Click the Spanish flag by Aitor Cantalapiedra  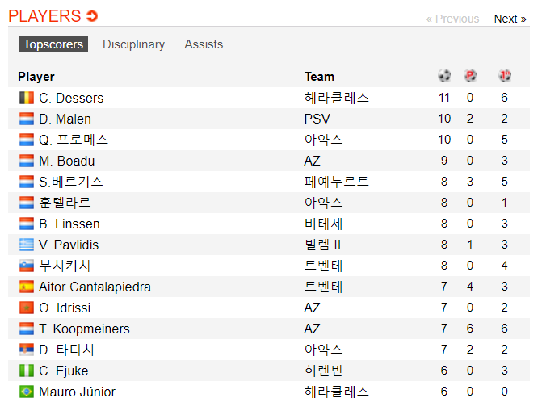(27, 287)
